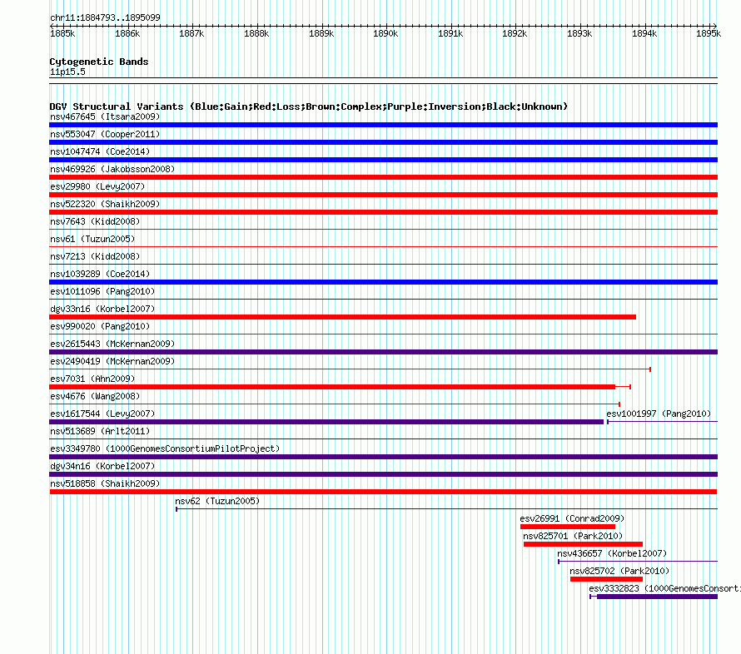Click the 1895k ruler position marker
The image size is (741, 654).
coord(709,33)
